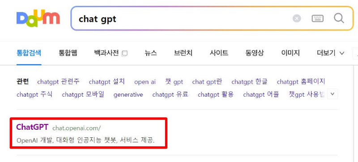Open the 브런치 tab
Viewport: 358px width, 162px height.
(x=183, y=53)
